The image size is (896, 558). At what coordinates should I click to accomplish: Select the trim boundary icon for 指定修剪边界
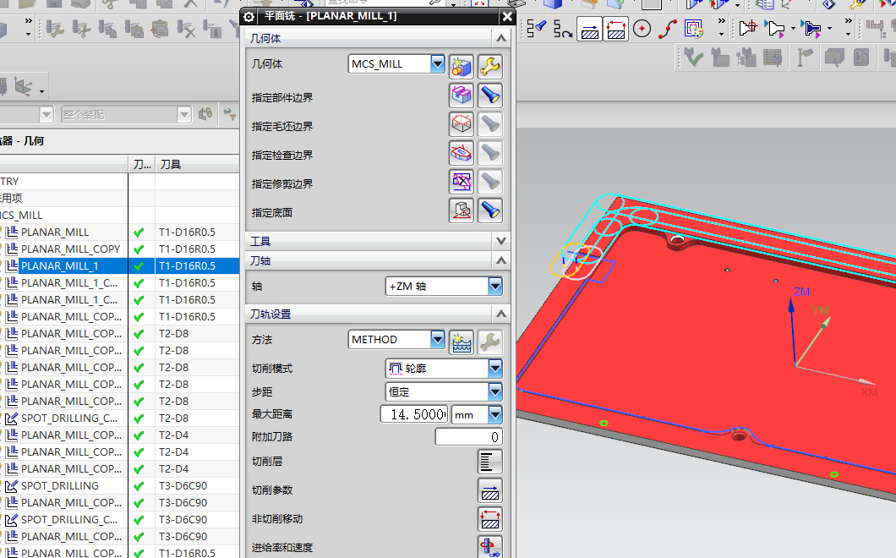point(462,182)
